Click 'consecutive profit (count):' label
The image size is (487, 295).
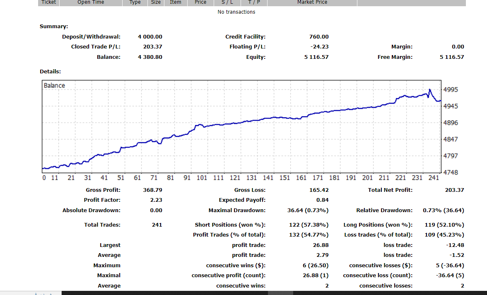click(229, 276)
